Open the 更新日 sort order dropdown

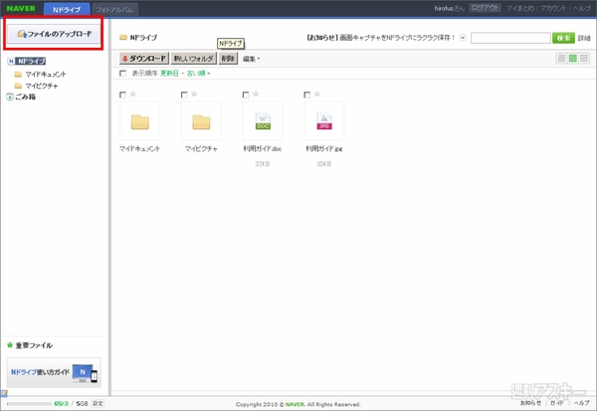(x=169, y=73)
